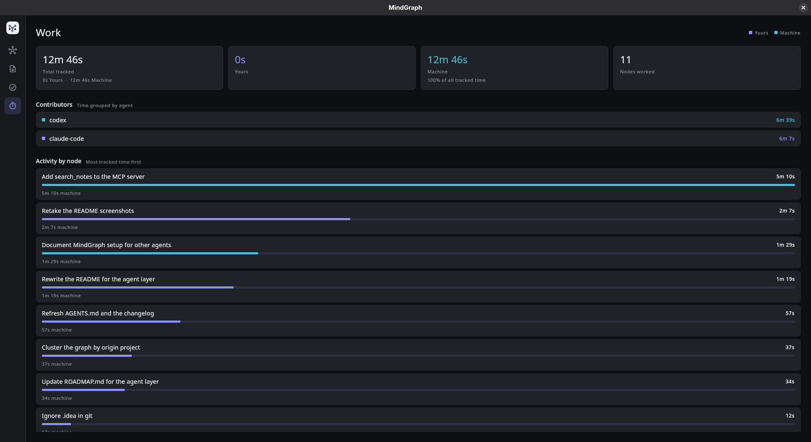Click the Yours legend color square
Image resolution: width=811 pixels, height=442 pixels.
pos(751,32)
